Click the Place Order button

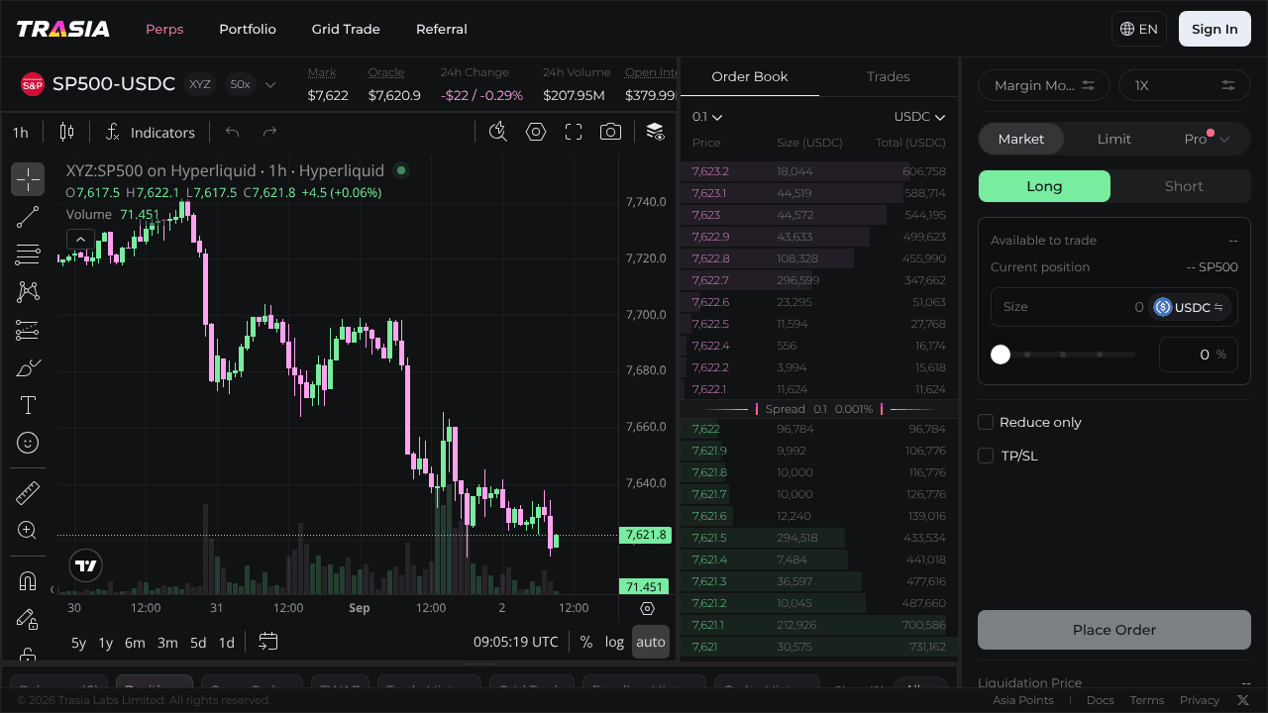pyautogui.click(x=1114, y=630)
